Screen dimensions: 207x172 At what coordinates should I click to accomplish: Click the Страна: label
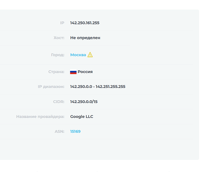pyautogui.click(x=56, y=72)
